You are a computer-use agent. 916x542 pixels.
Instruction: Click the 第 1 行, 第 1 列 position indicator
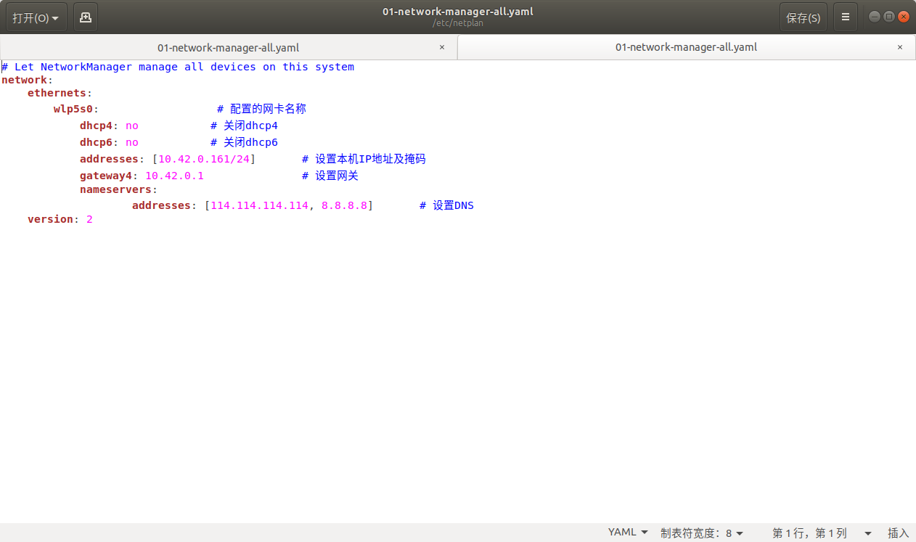point(809,533)
